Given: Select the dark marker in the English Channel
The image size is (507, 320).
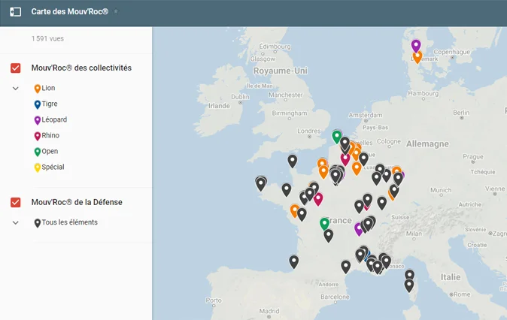Looking at the screenshot, I should pyautogui.click(x=293, y=161).
